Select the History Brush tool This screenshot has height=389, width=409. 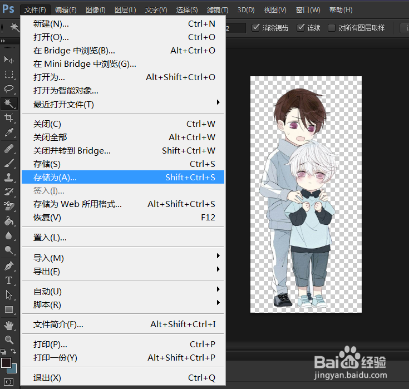tap(9, 192)
